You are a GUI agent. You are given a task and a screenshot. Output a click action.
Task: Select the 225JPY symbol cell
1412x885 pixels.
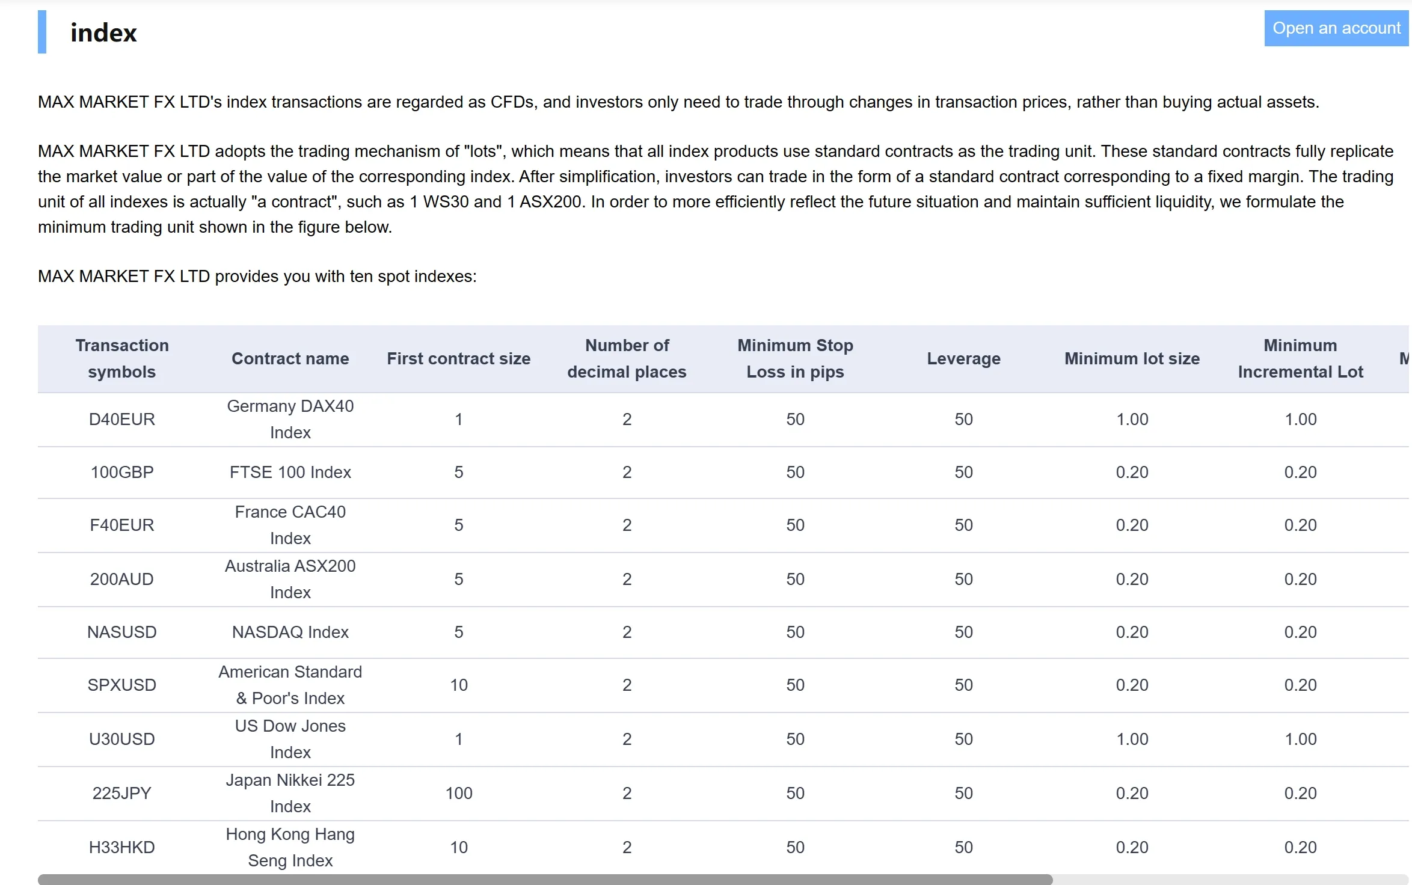tap(122, 793)
